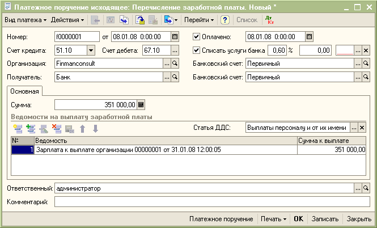Click the Записать button
The image size is (377, 228).
(x=325, y=219)
